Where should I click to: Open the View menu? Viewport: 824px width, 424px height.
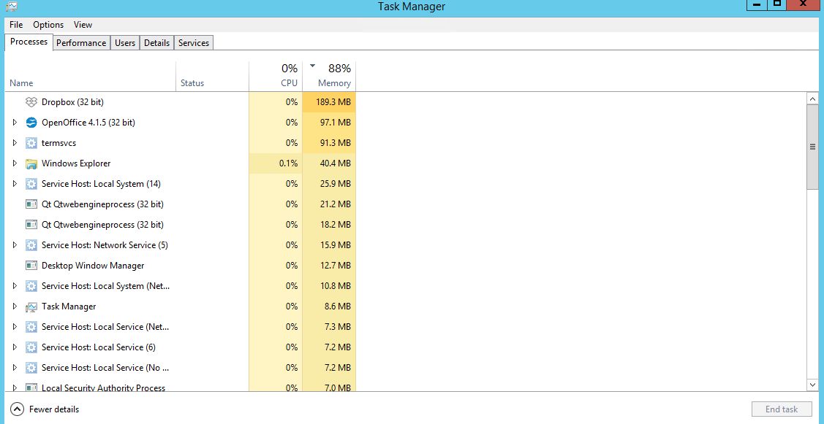pyautogui.click(x=83, y=25)
